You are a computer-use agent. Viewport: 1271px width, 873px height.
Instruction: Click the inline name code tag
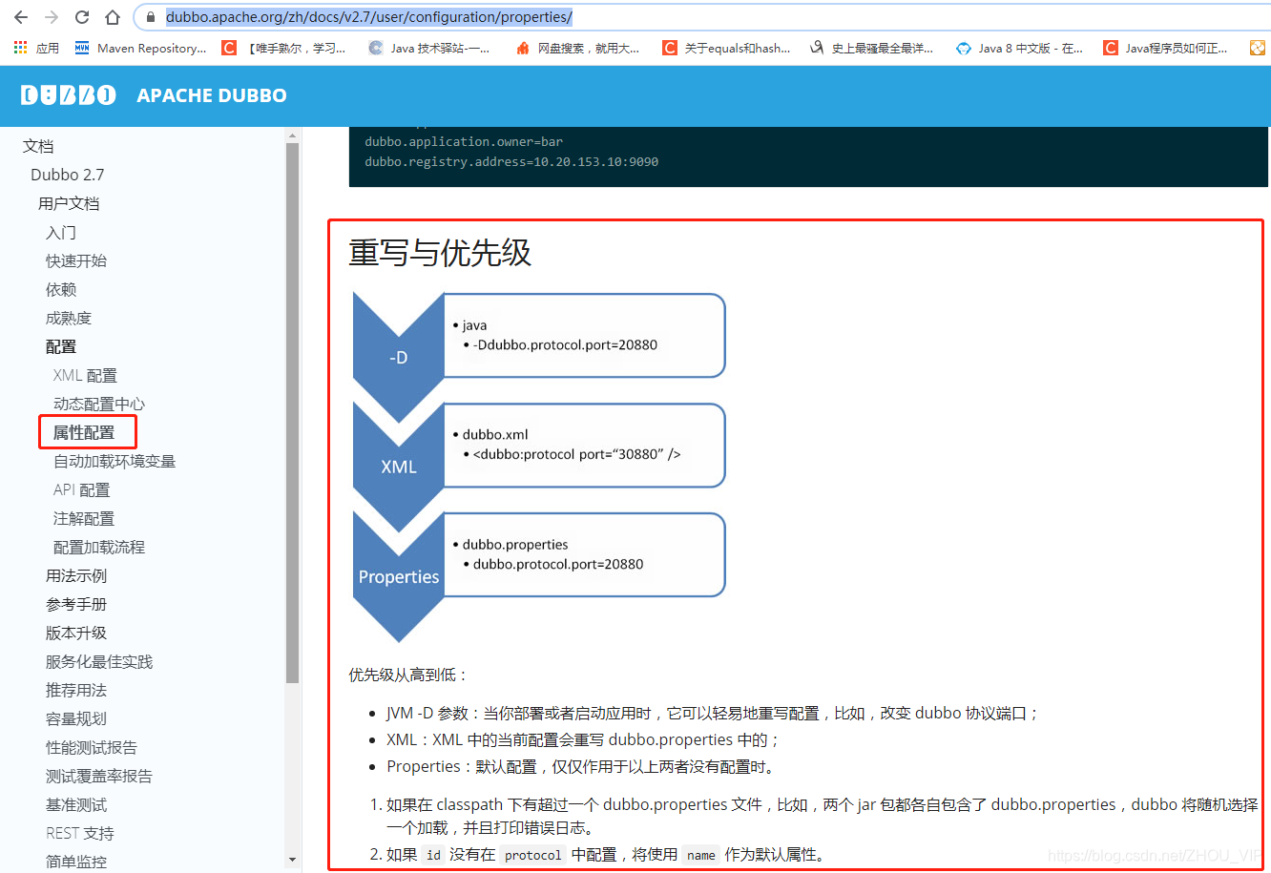tap(700, 855)
